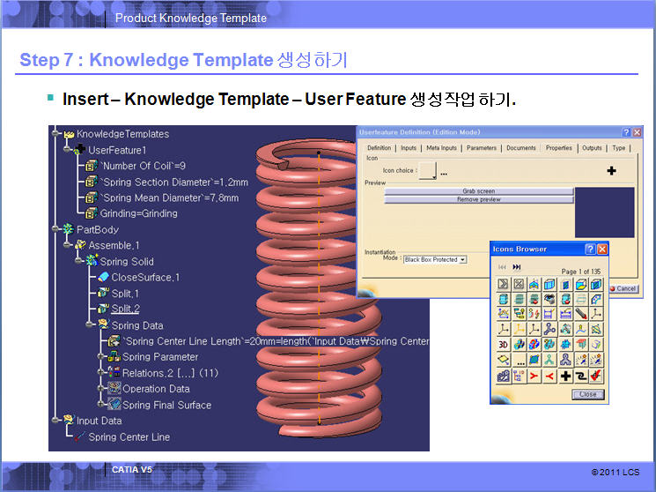Click the dark blue preview thumbnail area

click(x=604, y=212)
